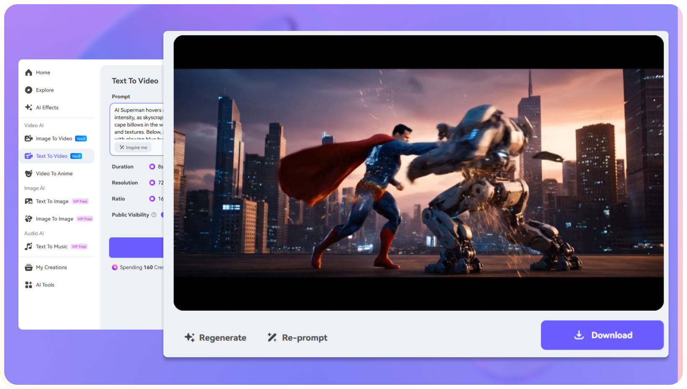Go to My Creations label
The width and height of the screenshot is (687, 389).
(52, 267)
